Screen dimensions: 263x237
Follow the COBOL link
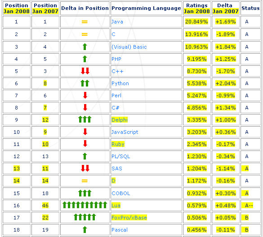pyautogui.click(x=121, y=193)
